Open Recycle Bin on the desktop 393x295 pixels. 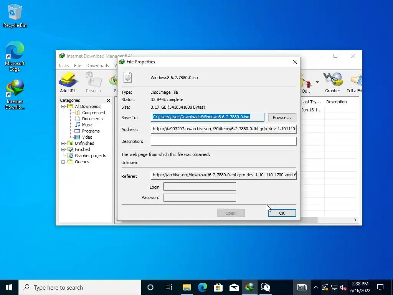[15, 15]
